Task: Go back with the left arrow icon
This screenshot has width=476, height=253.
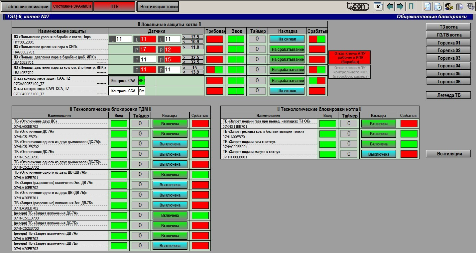Action: click(x=390, y=6)
